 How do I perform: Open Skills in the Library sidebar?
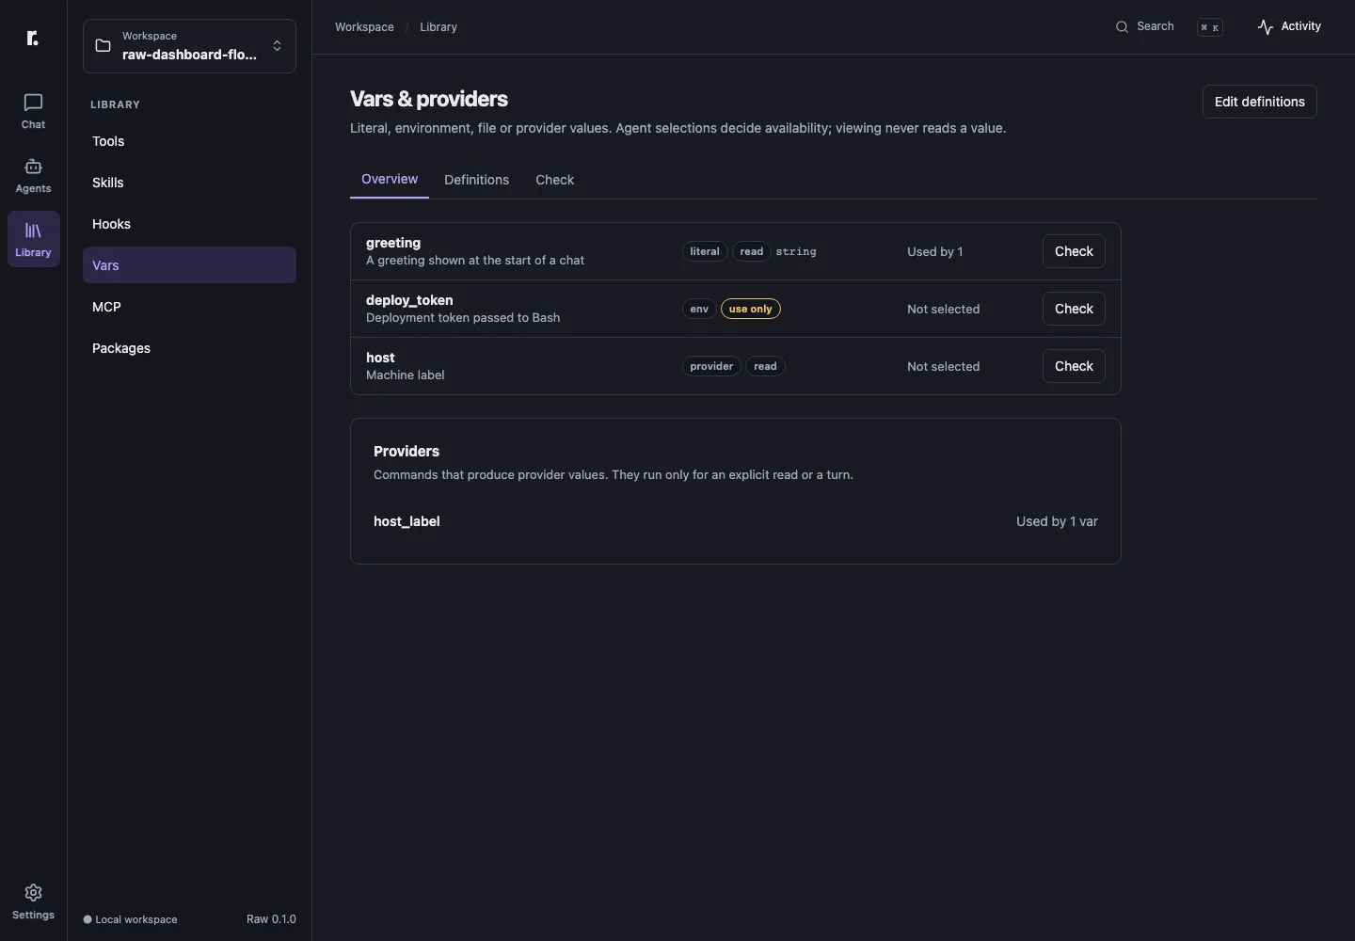pyautogui.click(x=189, y=183)
